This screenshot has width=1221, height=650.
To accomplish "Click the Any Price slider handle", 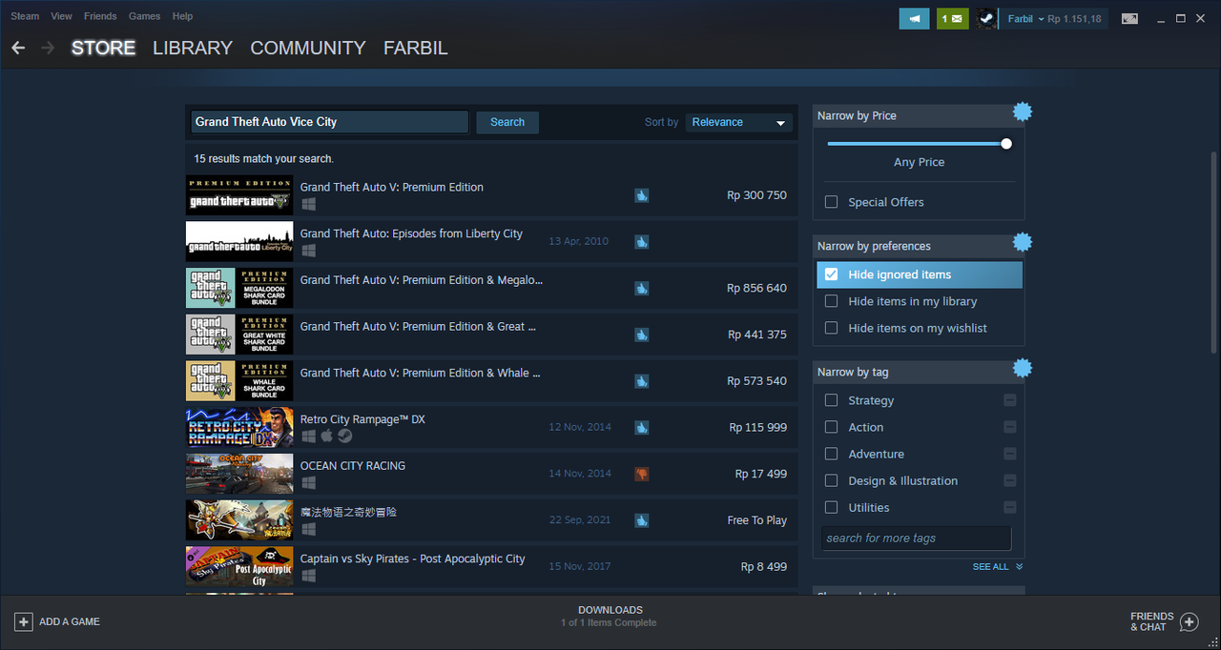I will [1006, 144].
